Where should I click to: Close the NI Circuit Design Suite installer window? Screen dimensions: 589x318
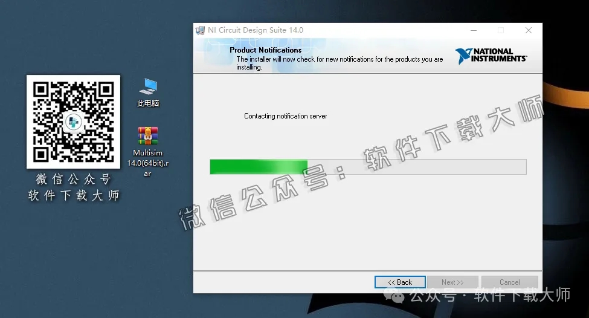coord(528,30)
